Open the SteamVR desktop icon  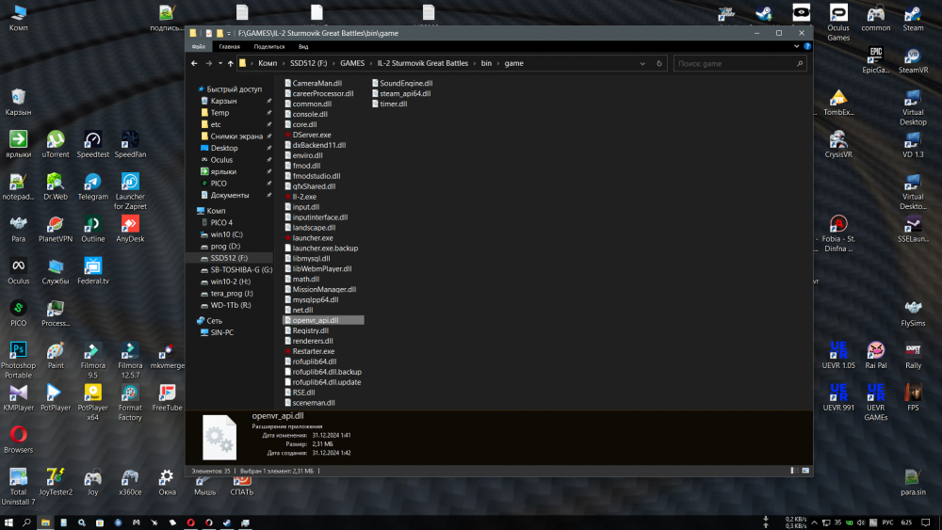point(913,59)
